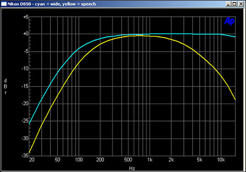This screenshot has height=172, width=246.
Task: Click the 2k frequency axis label
Action: tap(171, 160)
